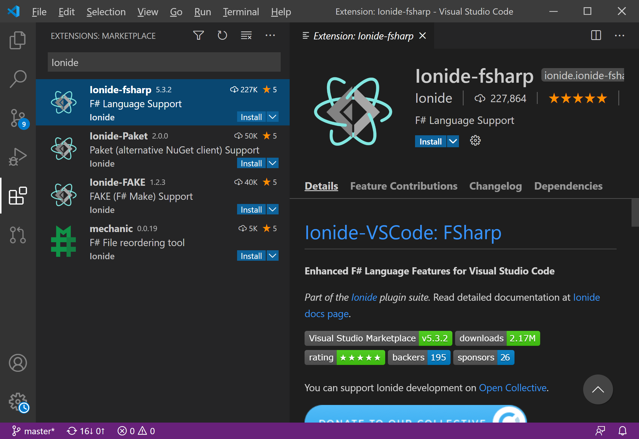Open the Search view in activity bar
Image resolution: width=639 pixels, height=439 pixels.
18,79
